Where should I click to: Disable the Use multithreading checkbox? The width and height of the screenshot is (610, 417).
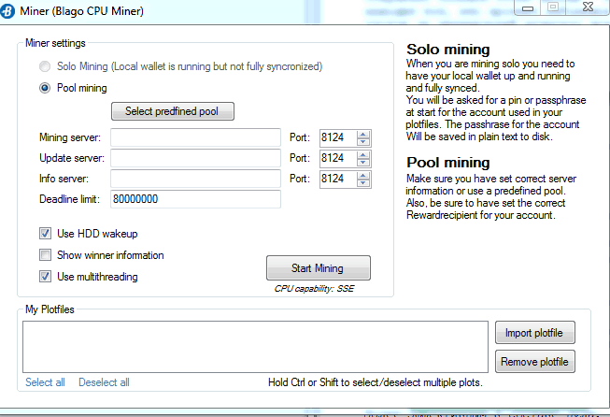tap(45, 277)
